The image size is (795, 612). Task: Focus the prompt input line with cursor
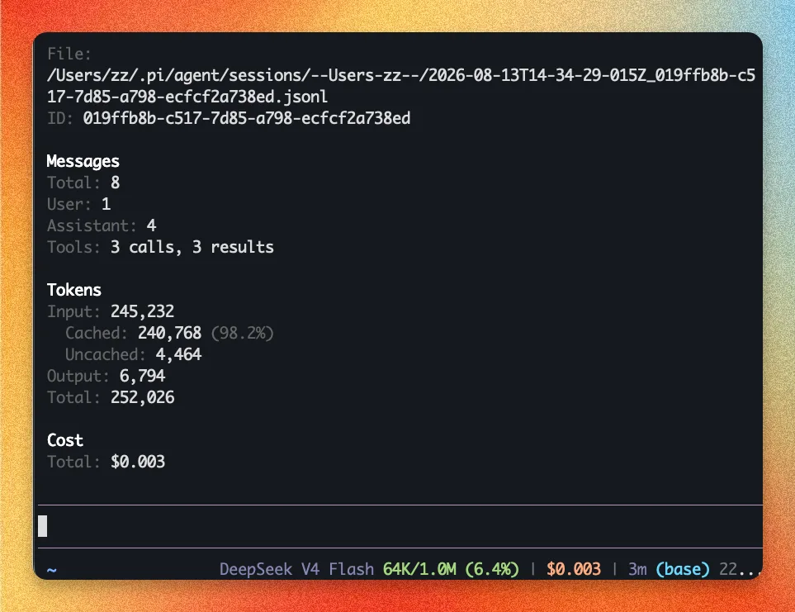[x=400, y=526]
